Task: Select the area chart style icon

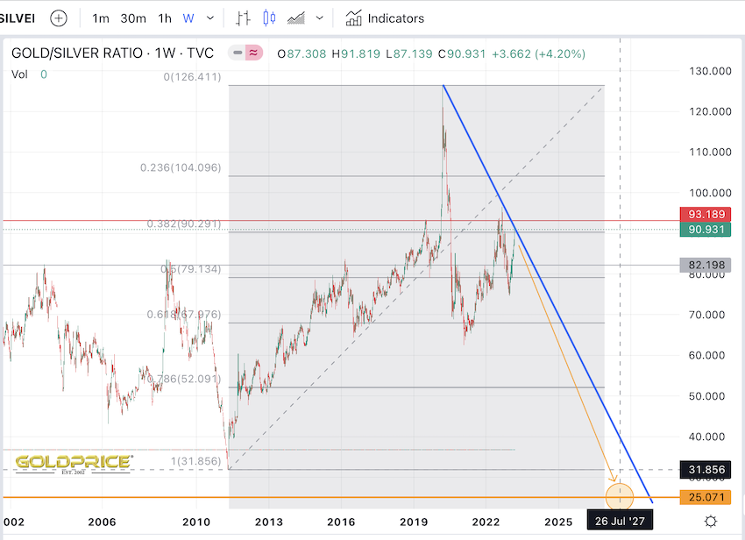Action: click(296, 18)
